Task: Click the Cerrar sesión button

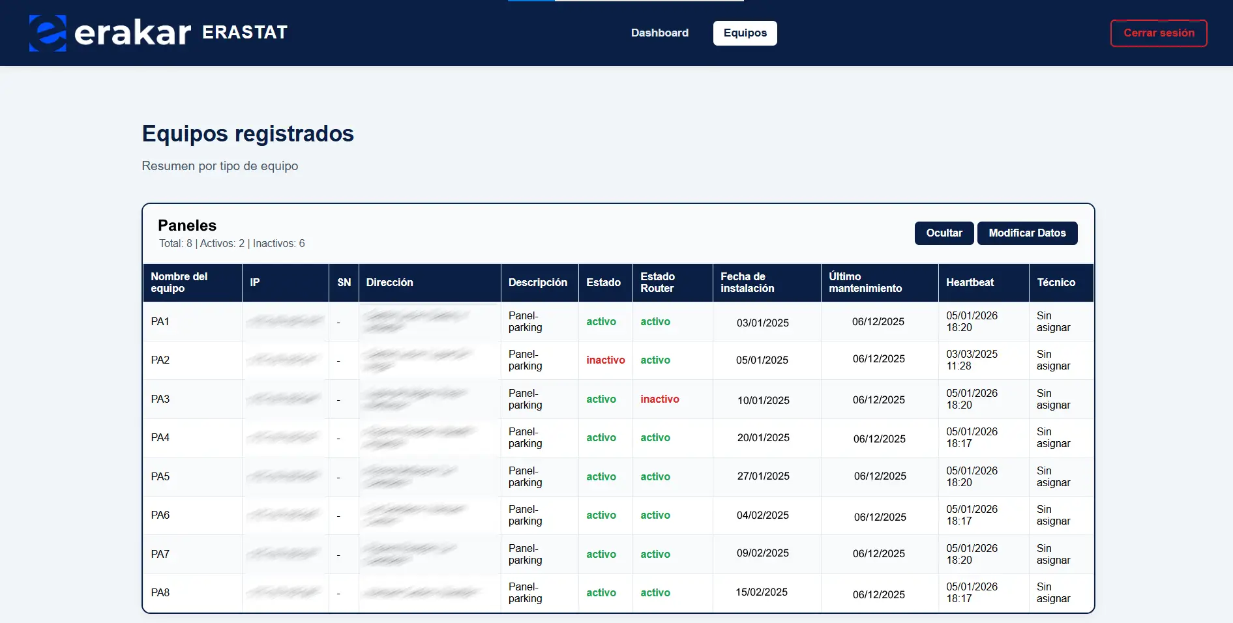Action: (x=1159, y=33)
